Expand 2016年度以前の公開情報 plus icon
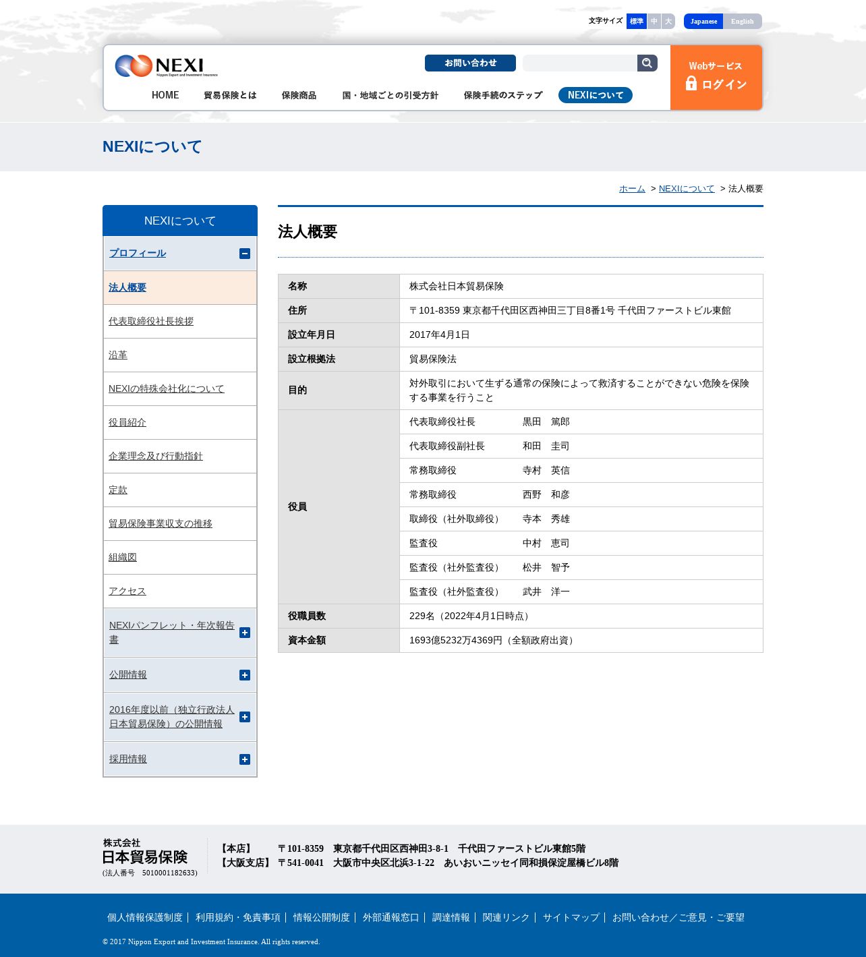This screenshot has width=866, height=957. pyautogui.click(x=245, y=717)
